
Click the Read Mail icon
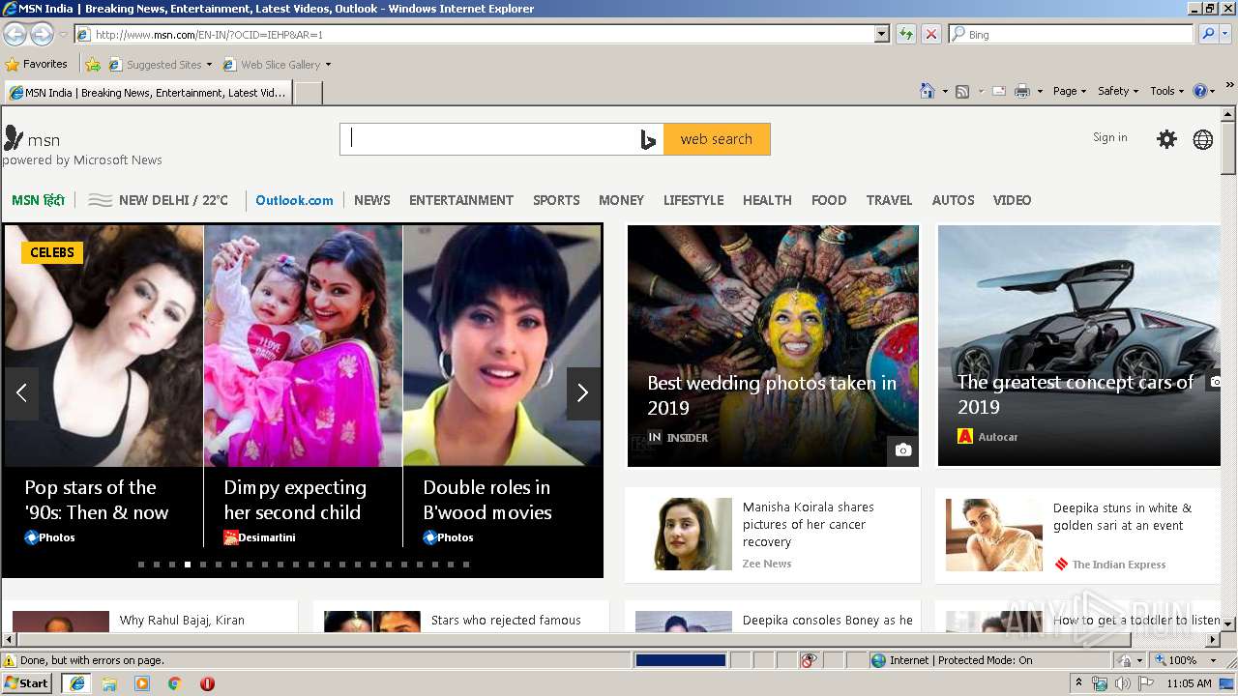point(998,91)
